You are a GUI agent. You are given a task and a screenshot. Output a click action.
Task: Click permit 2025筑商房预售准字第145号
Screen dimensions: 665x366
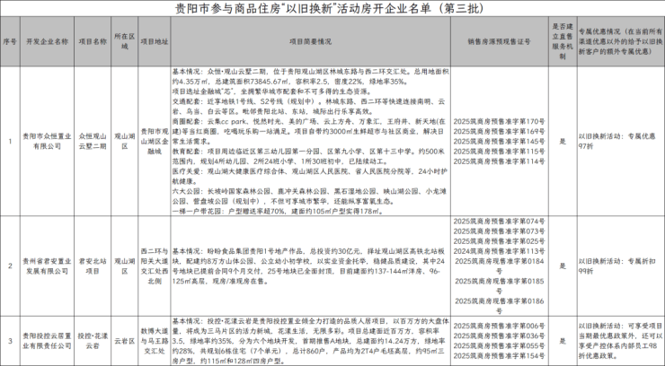coord(499,142)
